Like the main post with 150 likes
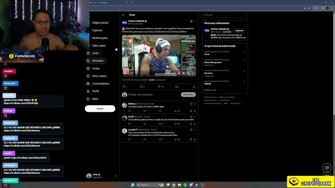The width and height of the screenshot is (335, 188). point(159,86)
